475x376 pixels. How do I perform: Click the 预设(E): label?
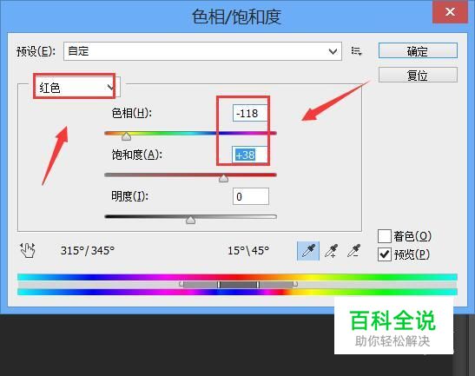click(36, 51)
